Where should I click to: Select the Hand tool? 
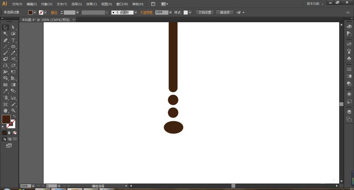click(x=5, y=111)
